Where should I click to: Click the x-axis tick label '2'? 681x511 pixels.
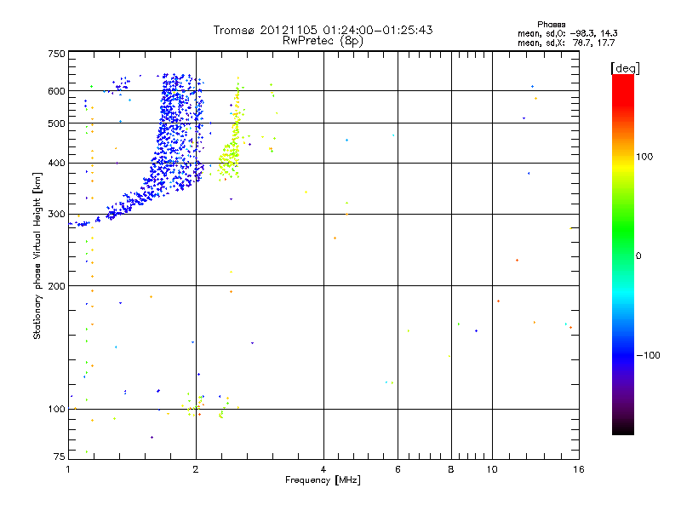point(196,469)
